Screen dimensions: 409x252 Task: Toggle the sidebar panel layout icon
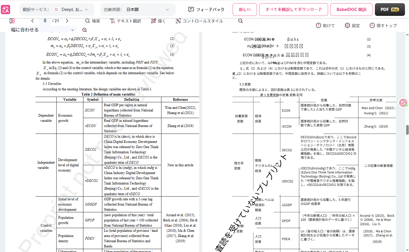12,21
